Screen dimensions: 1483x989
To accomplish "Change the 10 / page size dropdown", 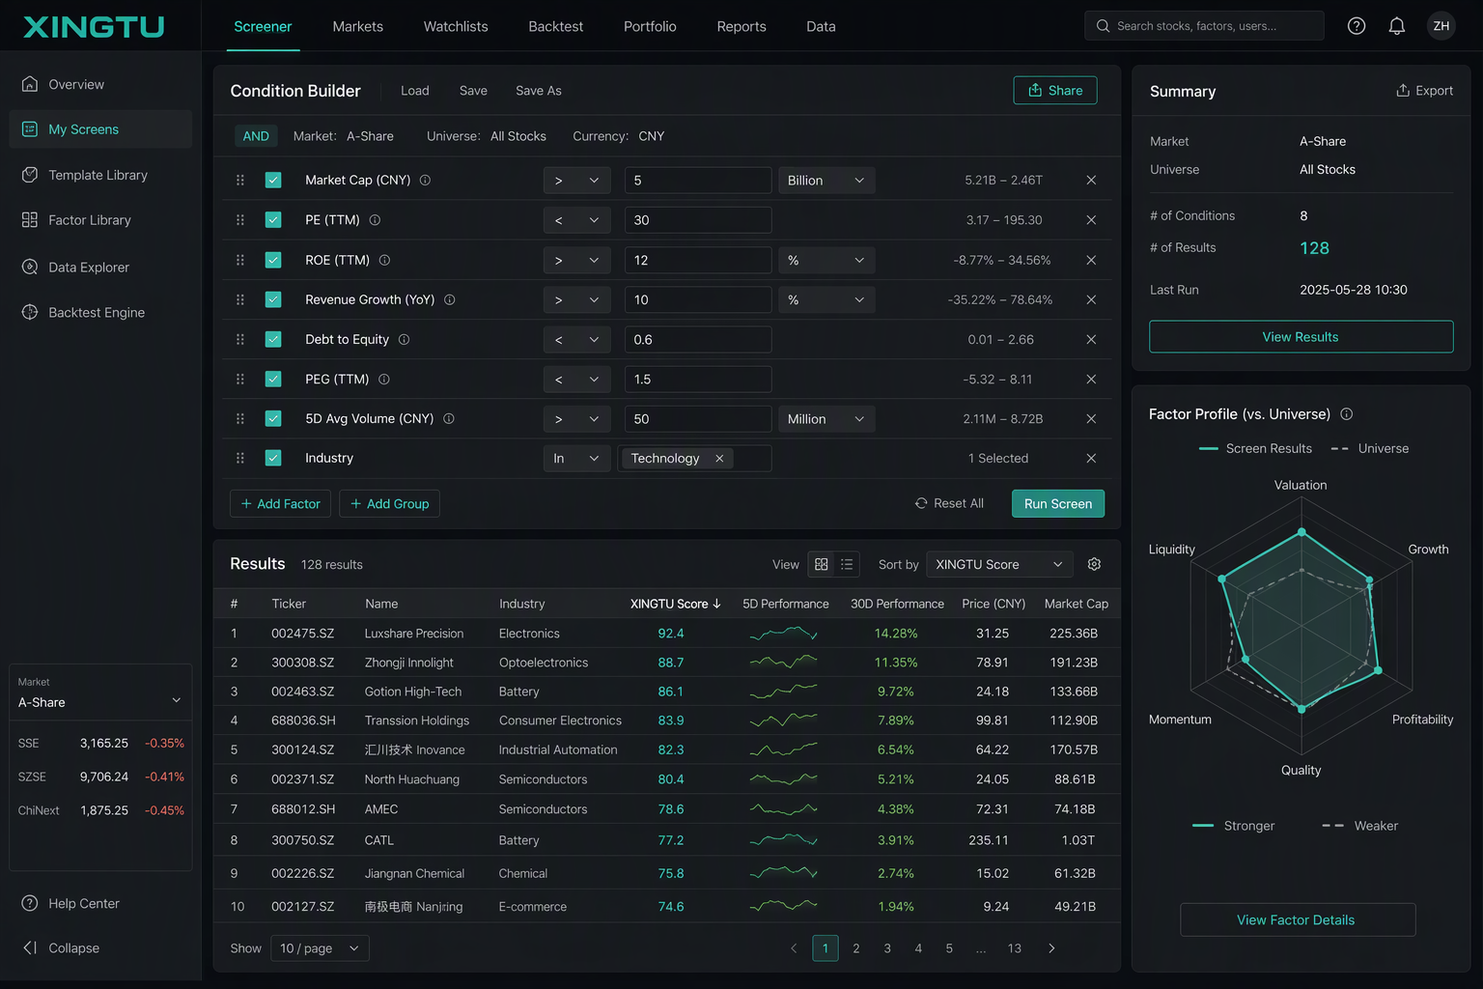I will click(x=320, y=948).
